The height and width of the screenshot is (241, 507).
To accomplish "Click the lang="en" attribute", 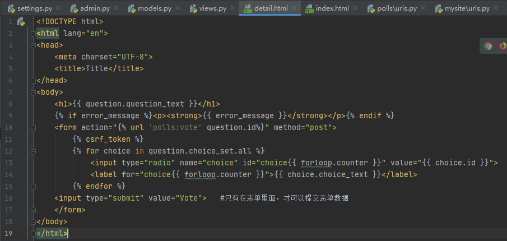I will (83, 33).
